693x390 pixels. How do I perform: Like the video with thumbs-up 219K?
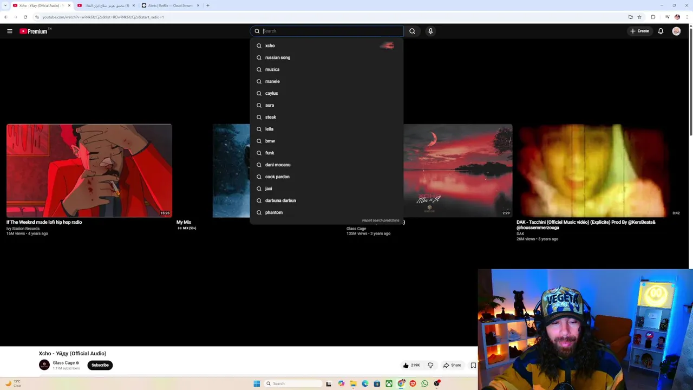coord(411,365)
